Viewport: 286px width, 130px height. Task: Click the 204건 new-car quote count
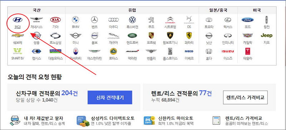(x=69, y=93)
